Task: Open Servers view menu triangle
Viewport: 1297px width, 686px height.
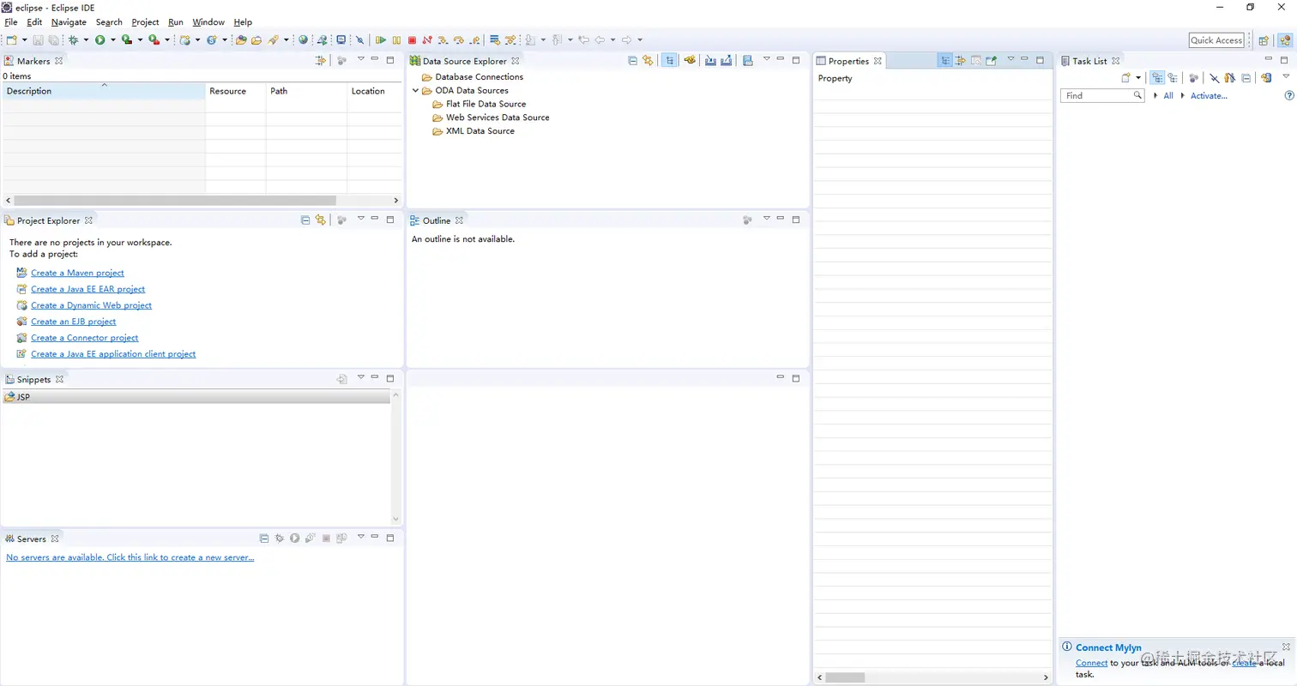Action: click(361, 537)
